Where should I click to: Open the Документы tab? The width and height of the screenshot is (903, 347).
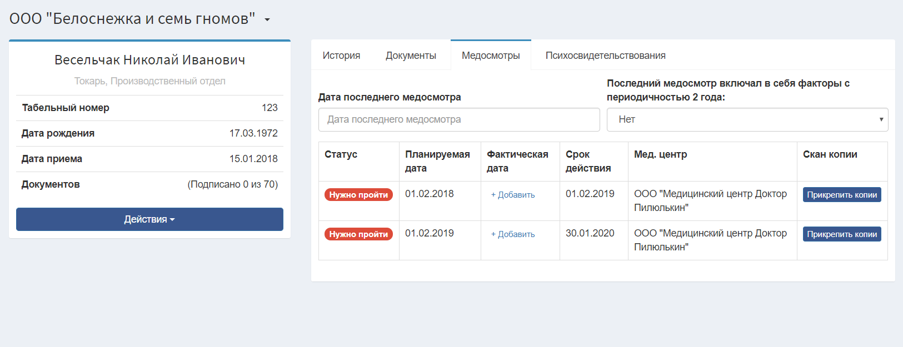tap(411, 56)
